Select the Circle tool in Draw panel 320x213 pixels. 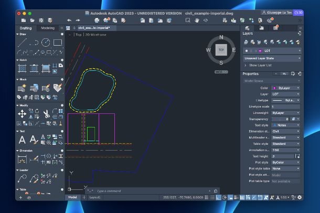pos(46,42)
